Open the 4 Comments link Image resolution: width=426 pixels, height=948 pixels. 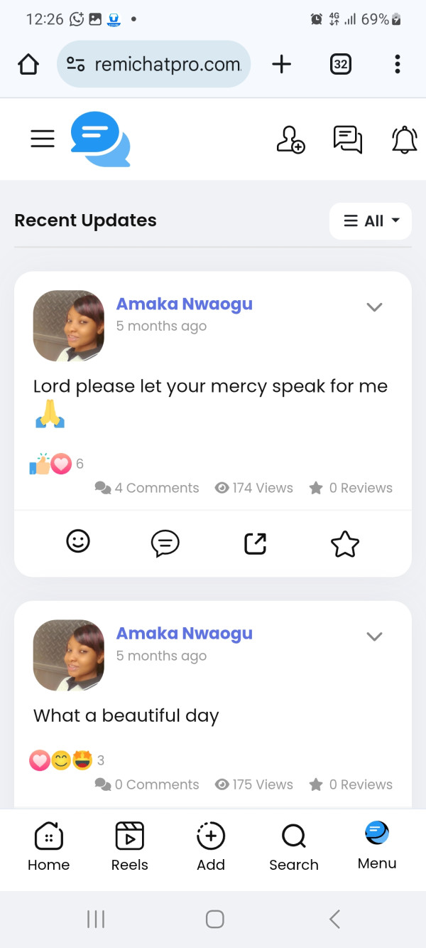click(147, 488)
